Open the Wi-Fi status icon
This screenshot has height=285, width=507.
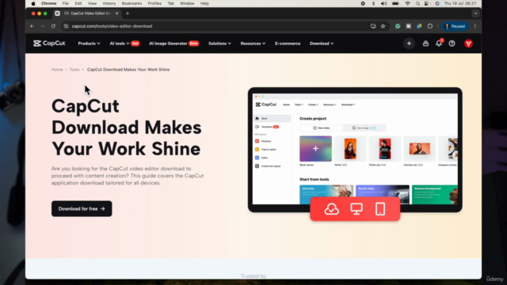(407, 3)
